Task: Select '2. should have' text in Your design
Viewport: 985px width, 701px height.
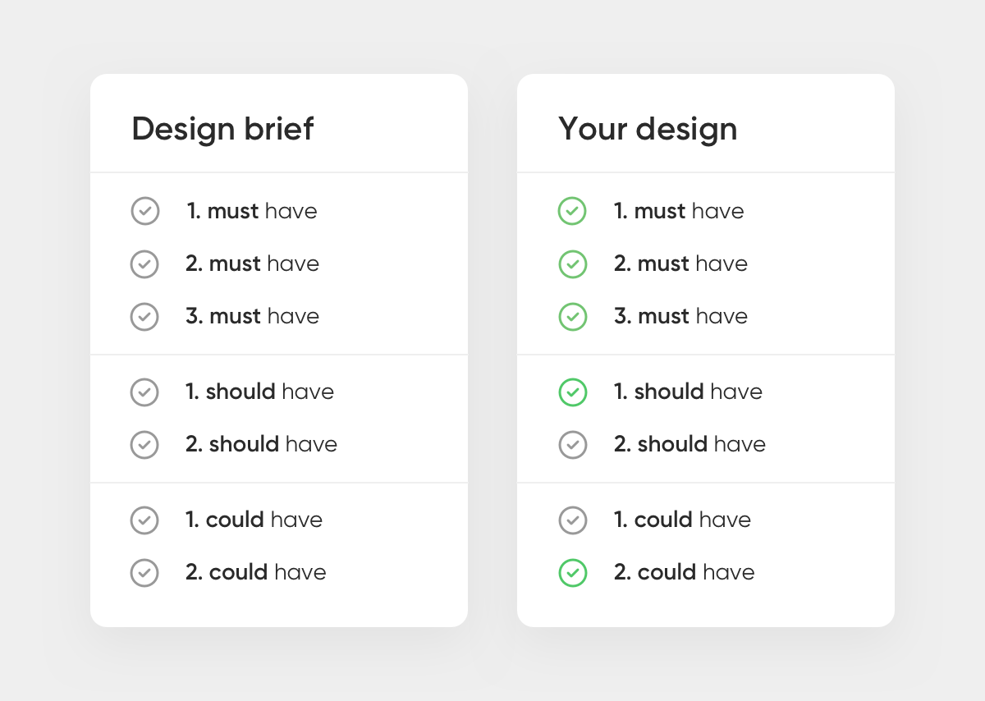Action: pos(689,444)
